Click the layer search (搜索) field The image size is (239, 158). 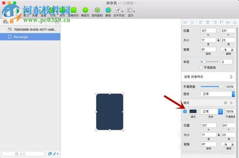tap(23, 154)
